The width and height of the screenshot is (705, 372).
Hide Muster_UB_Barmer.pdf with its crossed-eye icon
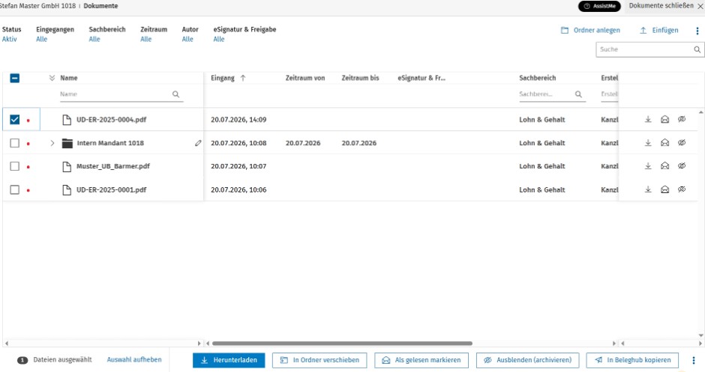(x=682, y=166)
